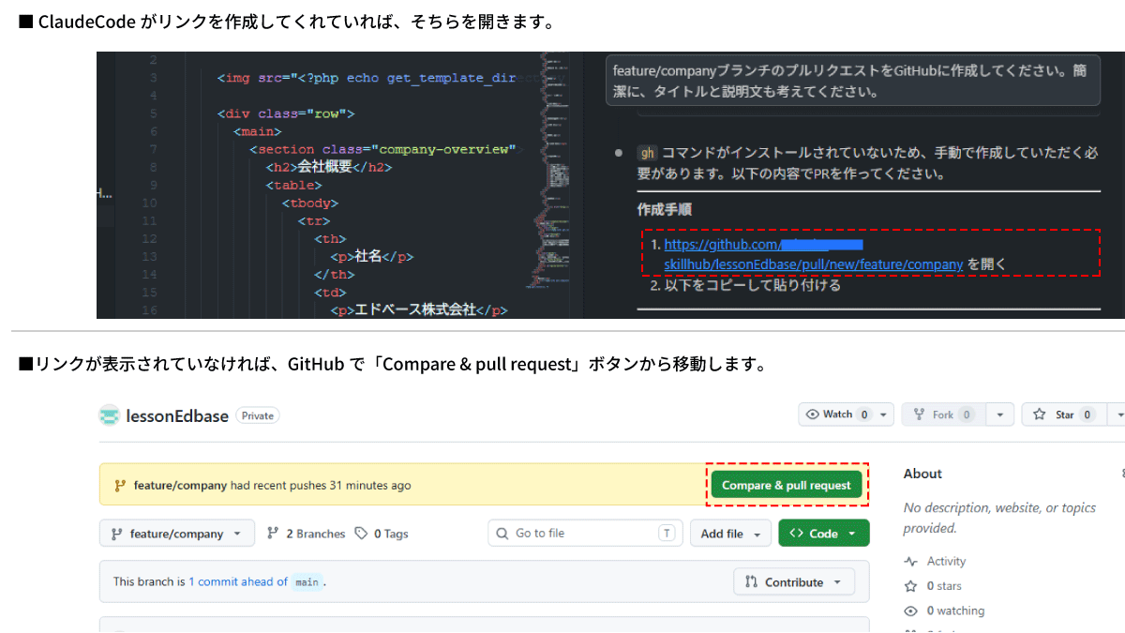
Task: Open the Add file dropdown
Action: (731, 534)
